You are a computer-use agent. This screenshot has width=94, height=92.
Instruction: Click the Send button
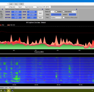pos(40,13)
